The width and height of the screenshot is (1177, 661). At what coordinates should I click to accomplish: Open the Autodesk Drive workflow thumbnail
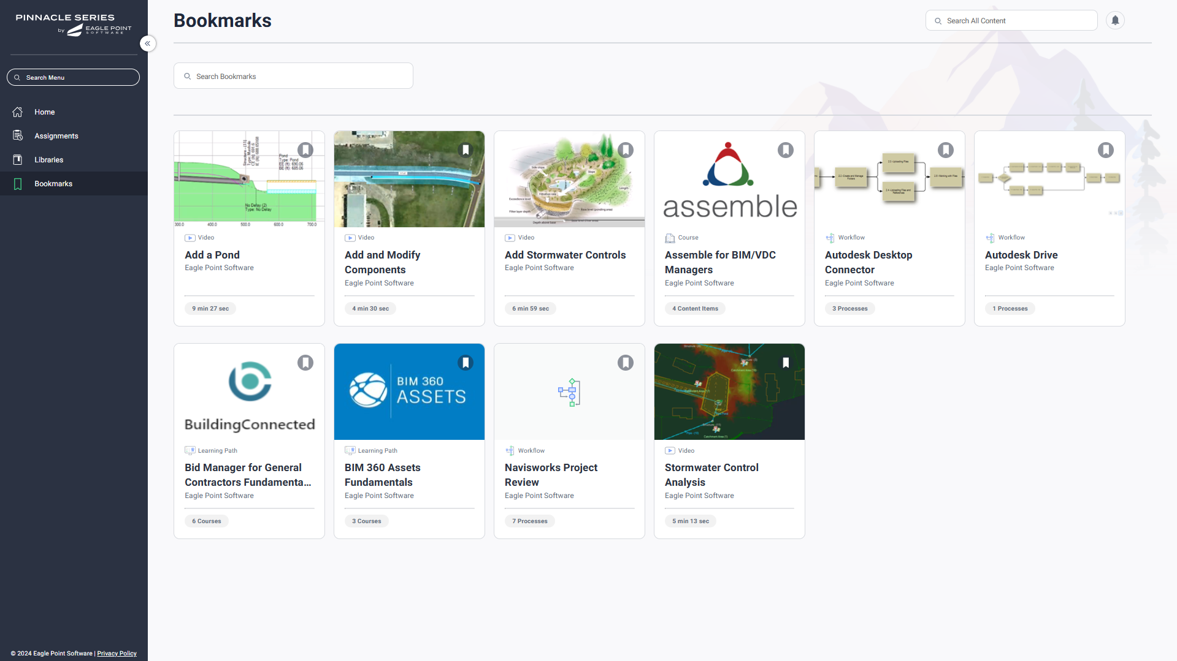(1049, 179)
